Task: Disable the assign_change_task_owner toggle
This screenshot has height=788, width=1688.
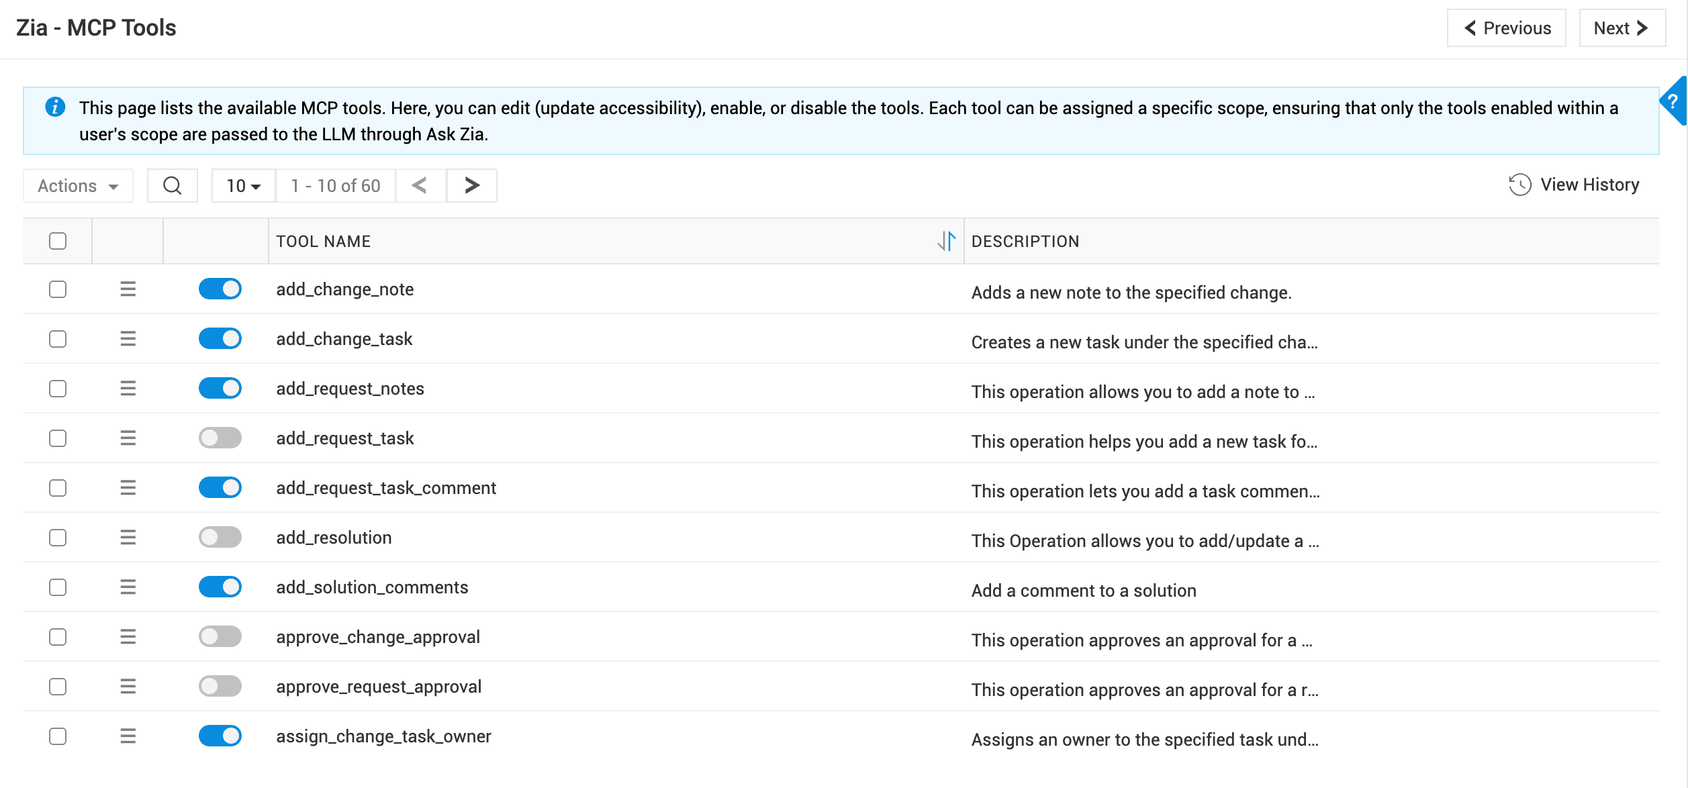Action: click(220, 736)
